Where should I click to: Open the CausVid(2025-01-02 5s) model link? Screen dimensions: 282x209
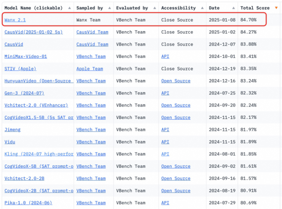pyautogui.click(x=34, y=32)
